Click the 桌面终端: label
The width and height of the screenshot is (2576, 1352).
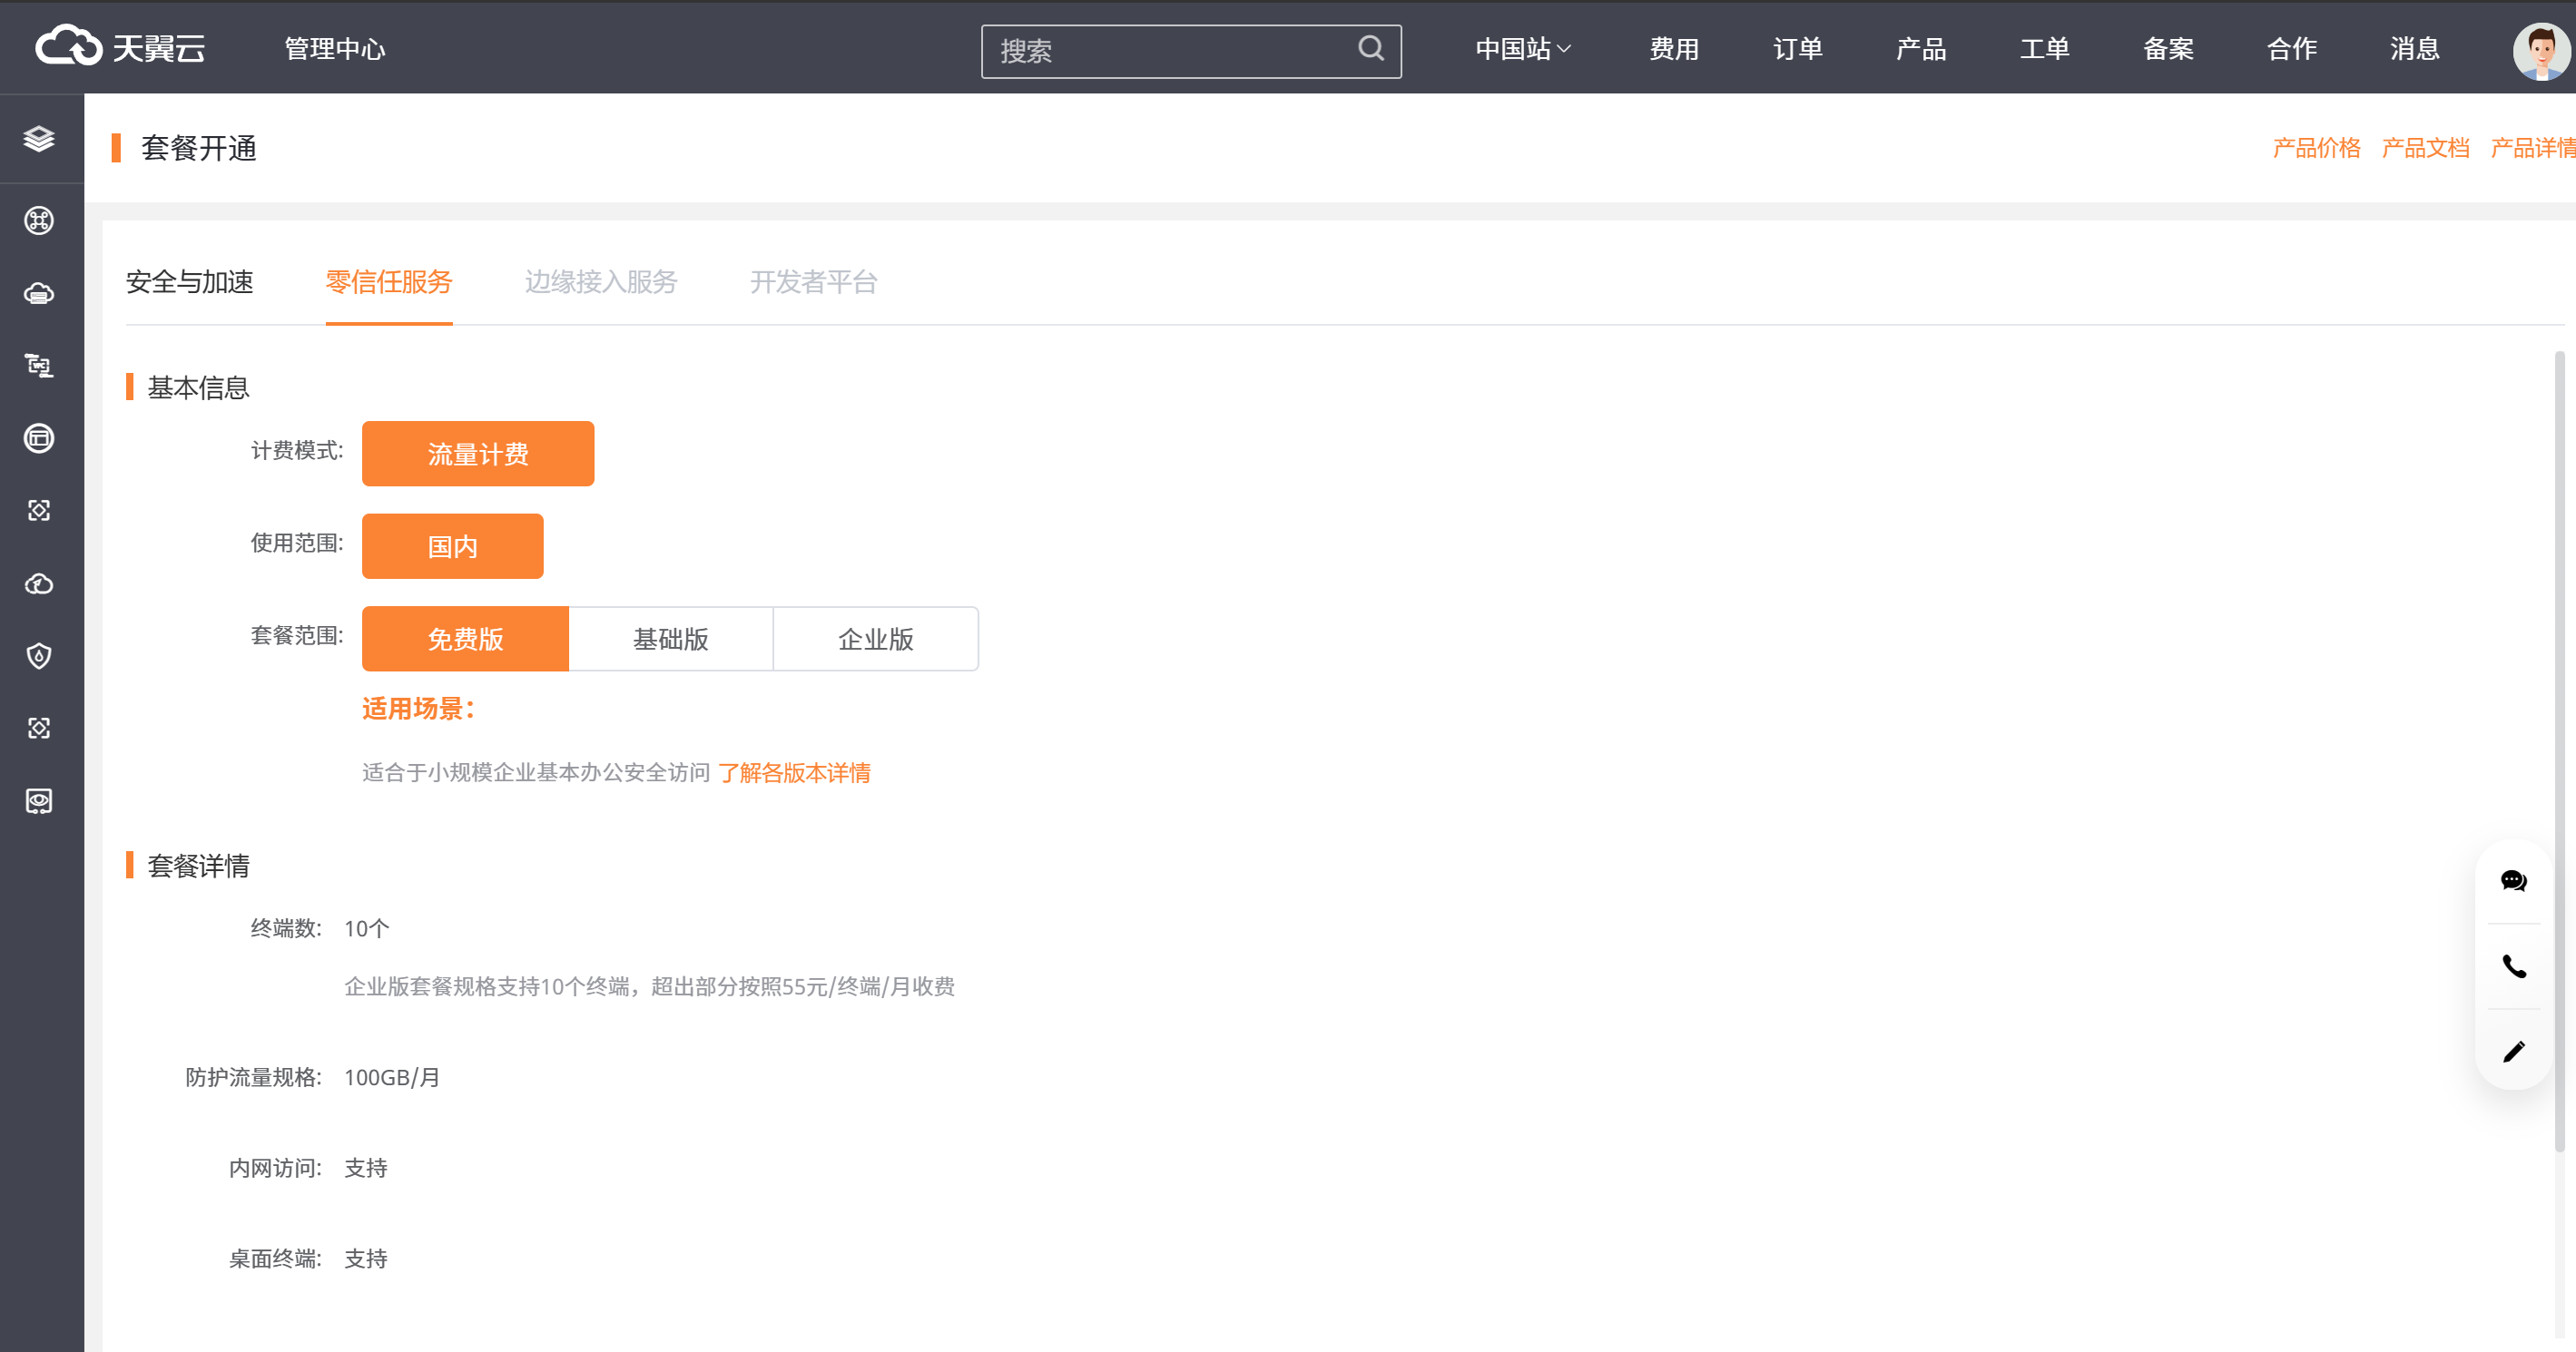(x=275, y=1258)
